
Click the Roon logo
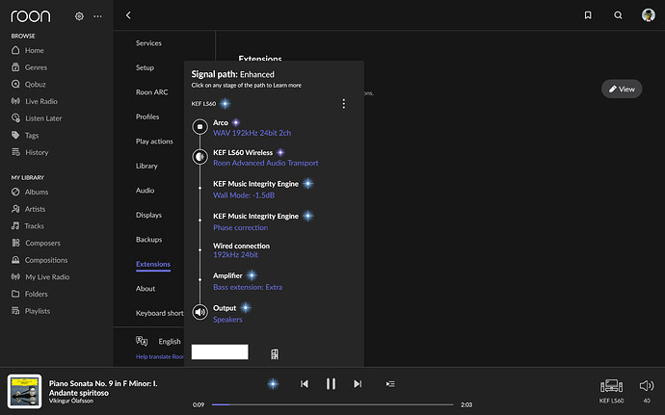31,16
